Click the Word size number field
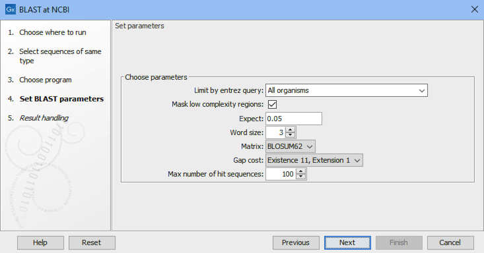Screen dimensions: 484x253 coord(275,132)
